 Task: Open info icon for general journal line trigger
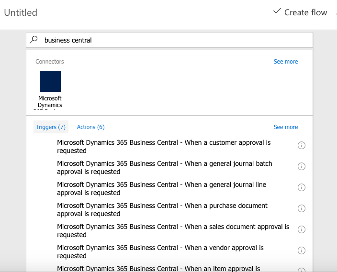[x=302, y=187]
